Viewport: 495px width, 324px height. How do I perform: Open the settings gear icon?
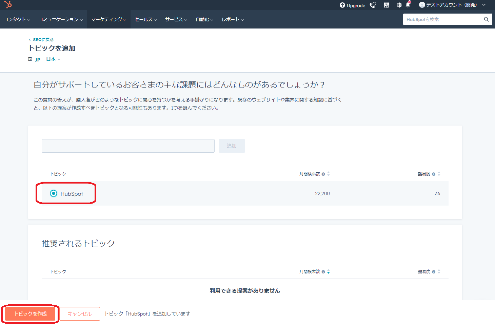[x=399, y=5]
